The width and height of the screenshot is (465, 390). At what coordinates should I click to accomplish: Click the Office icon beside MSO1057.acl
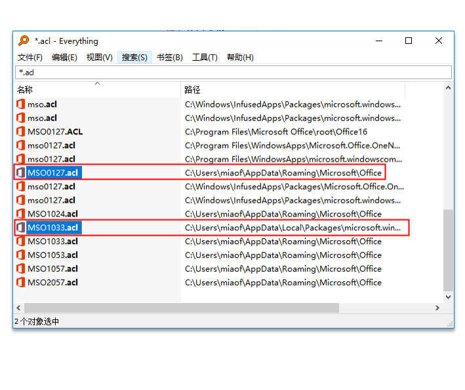point(20,268)
